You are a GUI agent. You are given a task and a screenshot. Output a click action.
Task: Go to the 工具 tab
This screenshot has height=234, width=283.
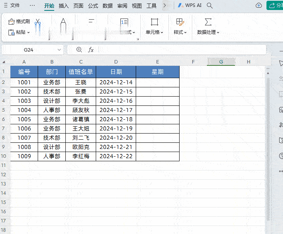(151, 6)
